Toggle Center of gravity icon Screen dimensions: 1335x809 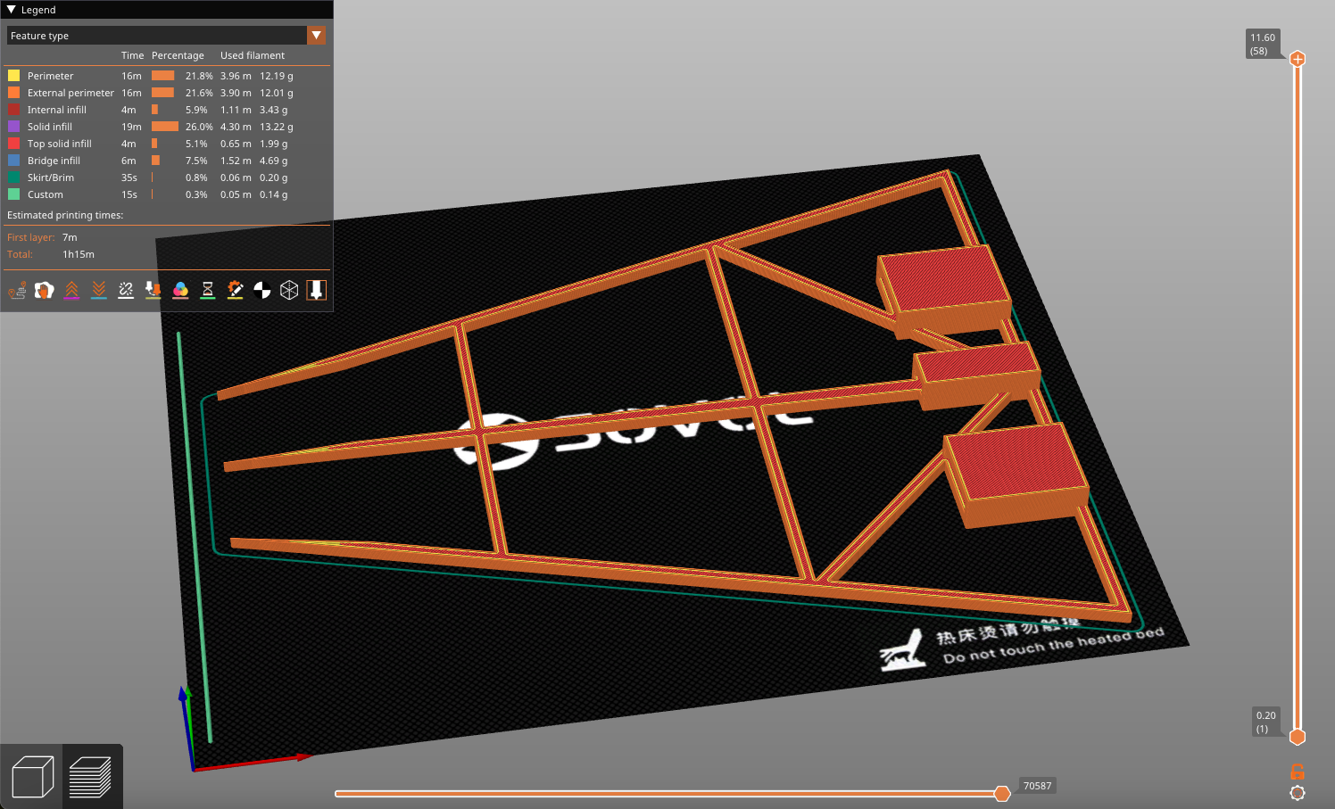[262, 290]
